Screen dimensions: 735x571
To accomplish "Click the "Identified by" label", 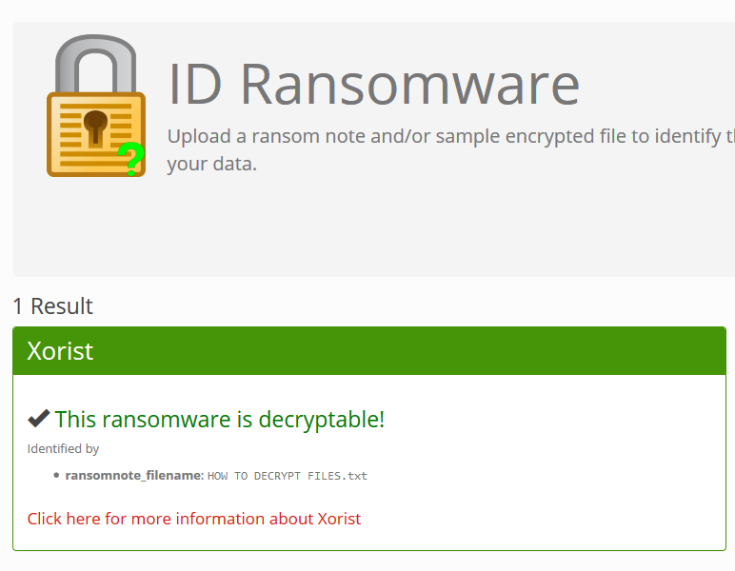I will pos(63,449).
